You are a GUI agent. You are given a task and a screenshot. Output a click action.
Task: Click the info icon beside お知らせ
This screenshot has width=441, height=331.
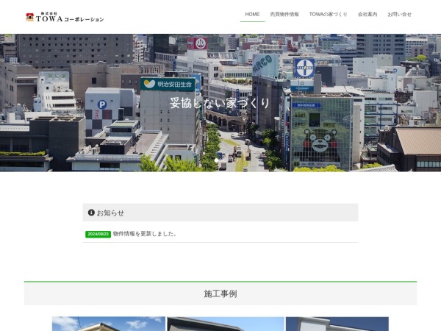91,213
